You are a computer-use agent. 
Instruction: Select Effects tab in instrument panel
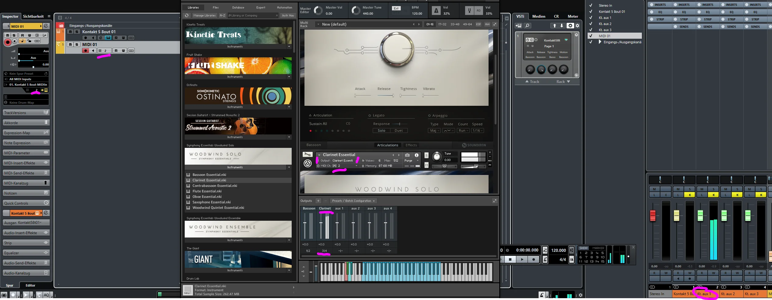pyautogui.click(x=411, y=145)
